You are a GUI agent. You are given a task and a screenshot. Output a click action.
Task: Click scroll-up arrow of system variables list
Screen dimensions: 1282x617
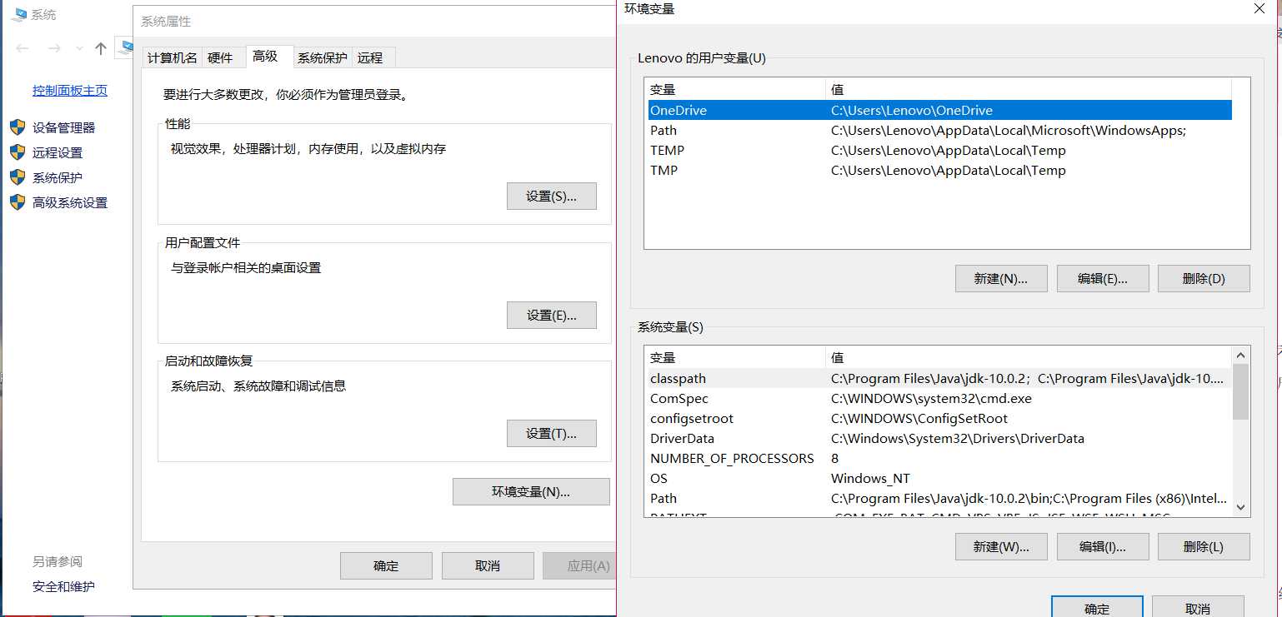(x=1240, y=355)
